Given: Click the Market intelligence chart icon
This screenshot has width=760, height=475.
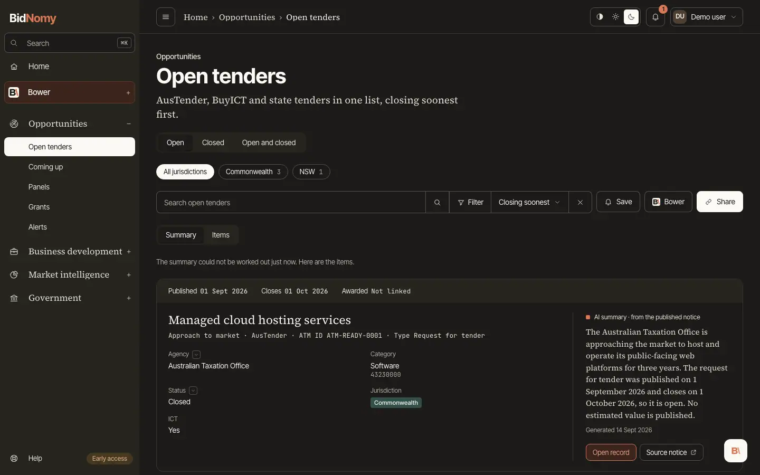Looking at the screenshot, I should click(x=14, y=274).
